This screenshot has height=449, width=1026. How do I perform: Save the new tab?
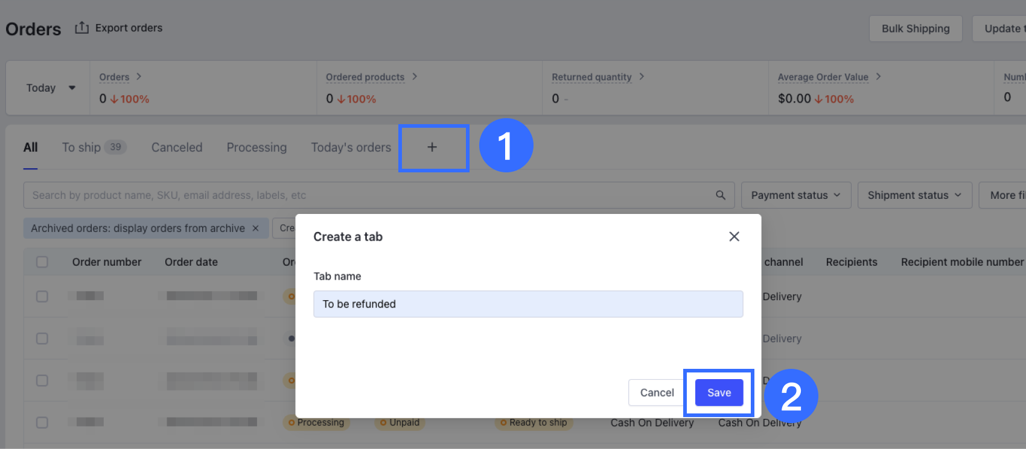click(719, 393)
